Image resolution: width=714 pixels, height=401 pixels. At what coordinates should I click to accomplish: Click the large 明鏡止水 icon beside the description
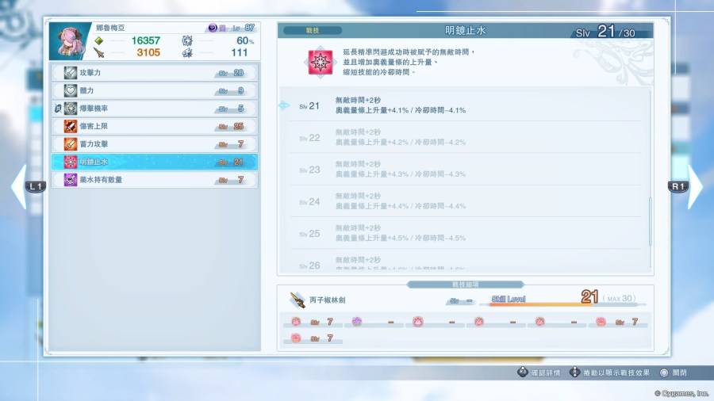click(321, 63)
